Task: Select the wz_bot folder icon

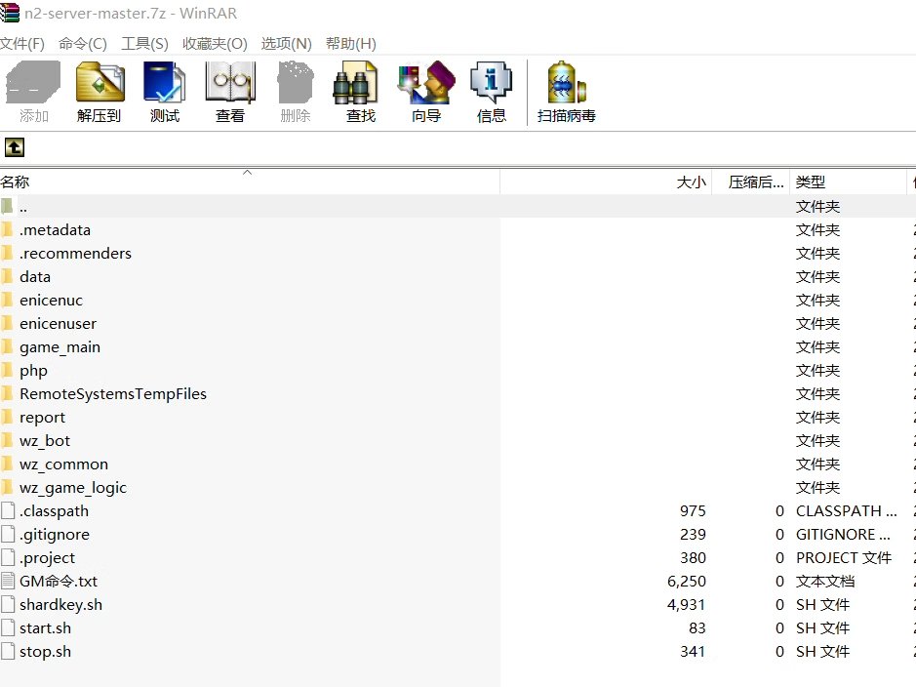Action: [x=7, y=440]
